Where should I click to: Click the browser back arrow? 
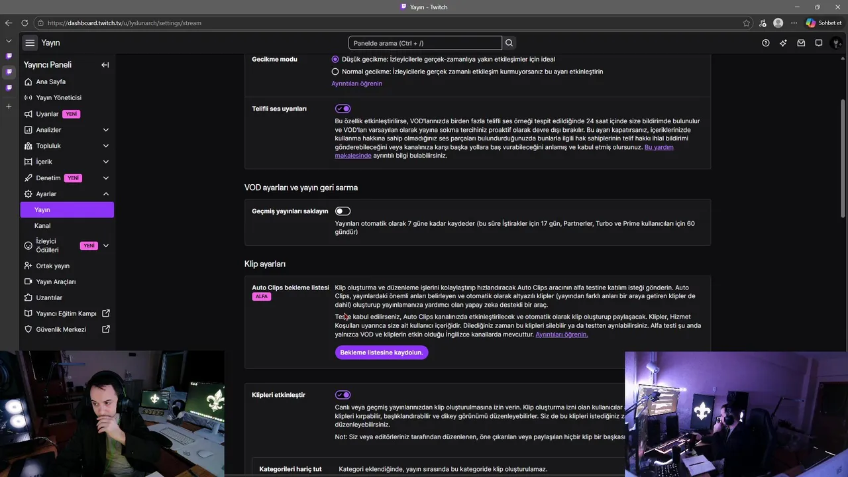(x=9, y=23)
